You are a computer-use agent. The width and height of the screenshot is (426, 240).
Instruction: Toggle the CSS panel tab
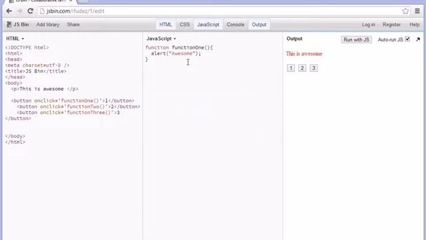tap(184, 25)
